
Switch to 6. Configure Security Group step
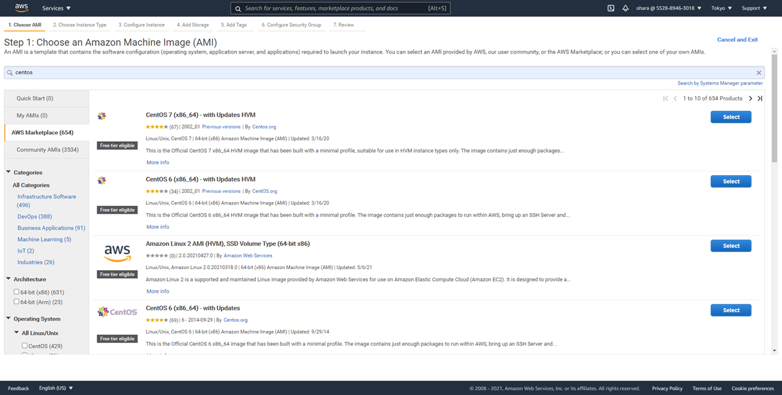pyautogui.click(x=291, y=25)
